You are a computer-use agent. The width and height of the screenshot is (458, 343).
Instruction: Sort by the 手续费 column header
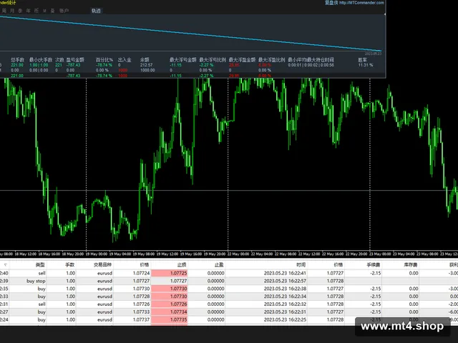click(374, 265)
